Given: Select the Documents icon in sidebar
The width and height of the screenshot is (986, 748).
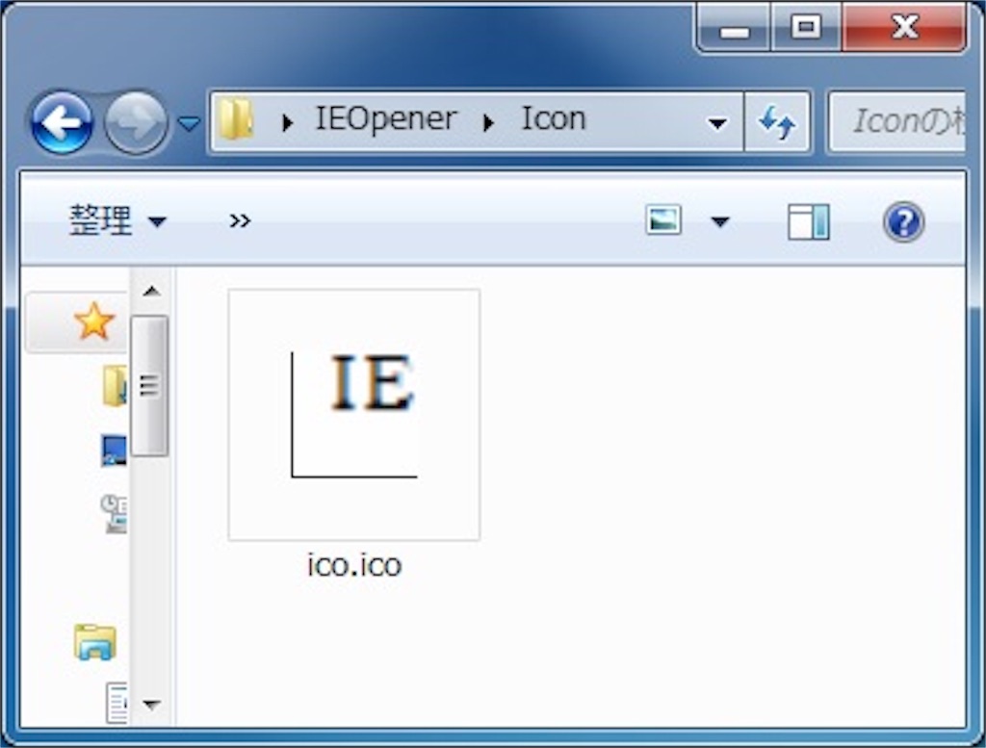Looking at the screenshot, I should pos(117,703).
